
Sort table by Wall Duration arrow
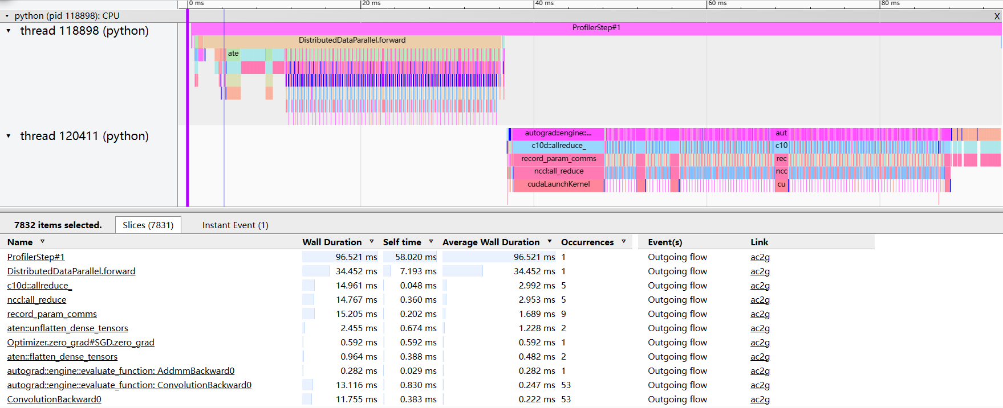(372, 242)
